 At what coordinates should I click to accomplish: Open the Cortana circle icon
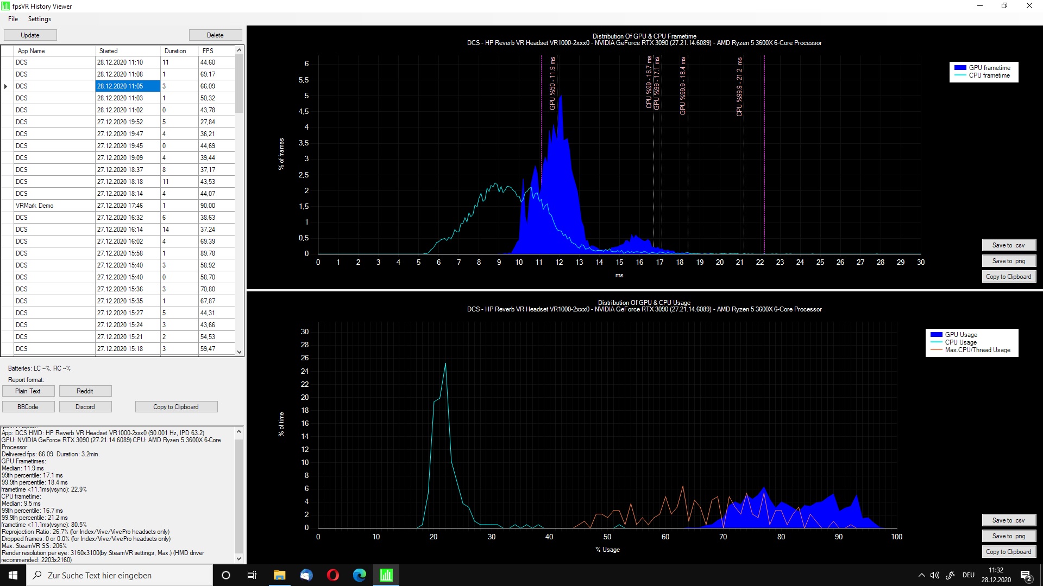226,575
